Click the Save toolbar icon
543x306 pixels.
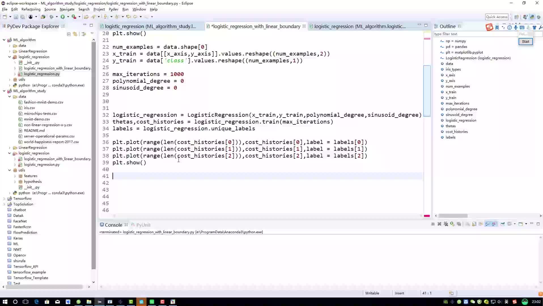pyautogui.click(x=16, y=17)
